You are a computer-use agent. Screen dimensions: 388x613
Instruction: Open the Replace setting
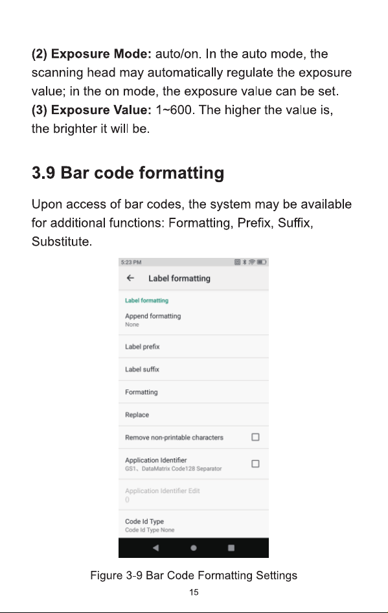[194, 415]
